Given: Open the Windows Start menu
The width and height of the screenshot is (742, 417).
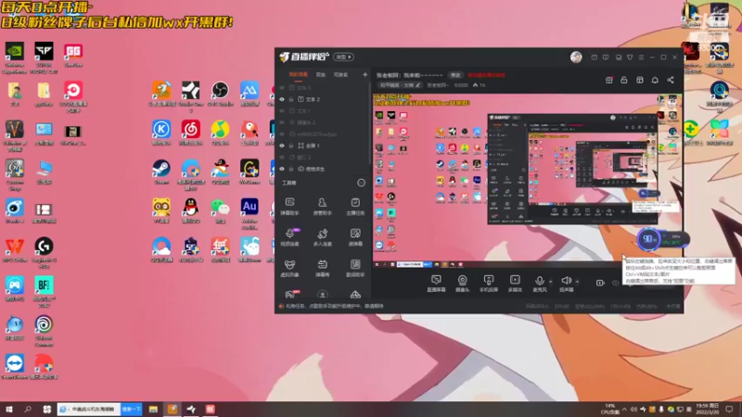Looking at the screenshot, I should (9, 409).
